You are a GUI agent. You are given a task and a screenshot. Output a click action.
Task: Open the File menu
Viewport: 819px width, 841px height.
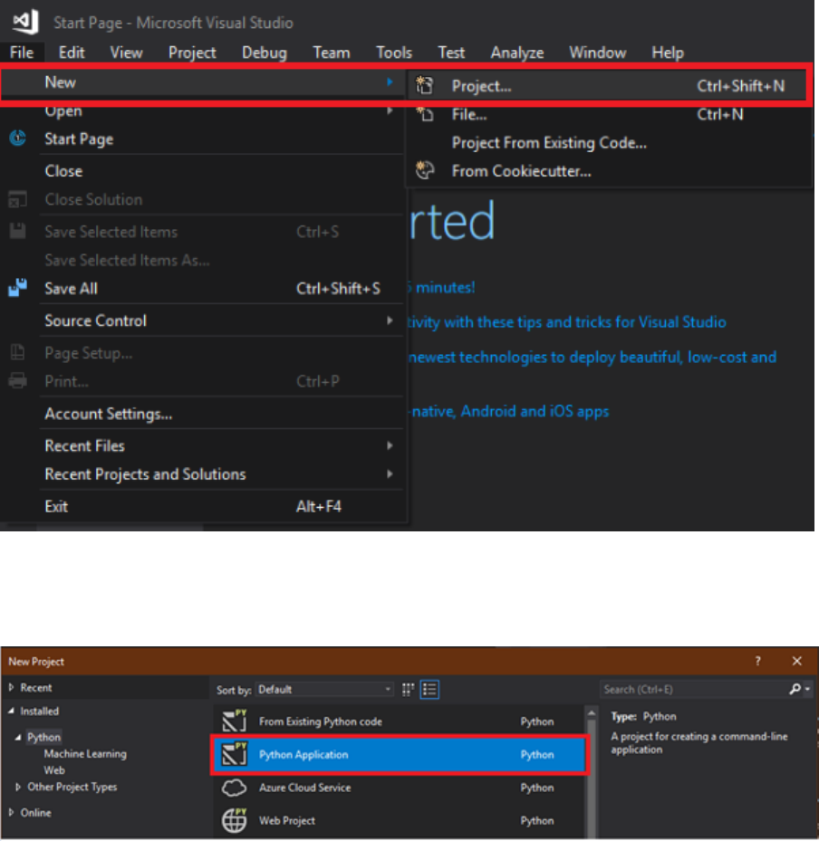tap(22, 52)
